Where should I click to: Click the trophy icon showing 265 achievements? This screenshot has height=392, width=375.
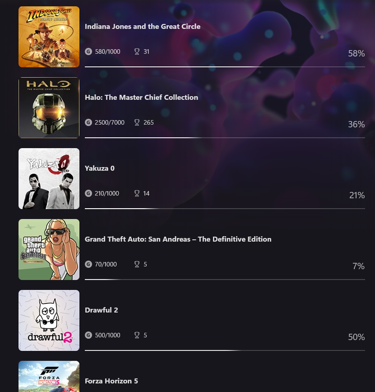point(137,122)
